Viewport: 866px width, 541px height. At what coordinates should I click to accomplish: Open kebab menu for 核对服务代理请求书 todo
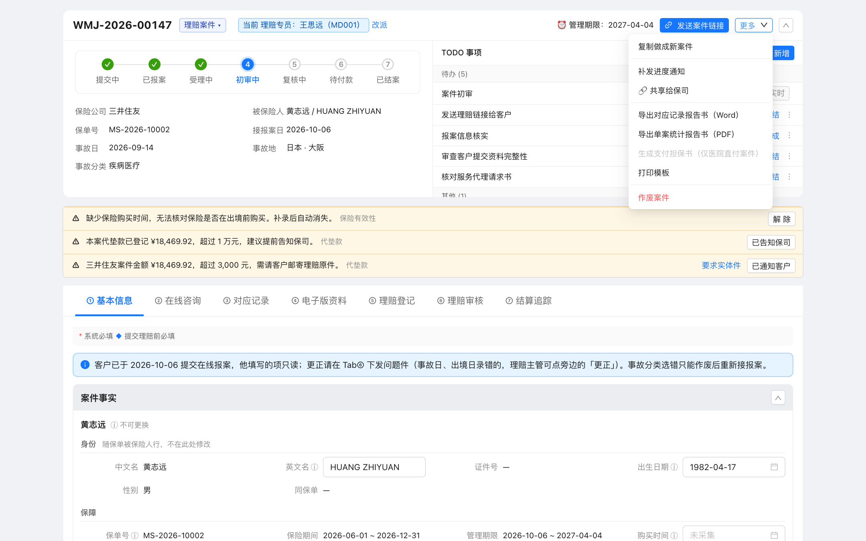[789, 177]
